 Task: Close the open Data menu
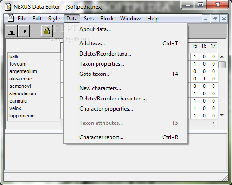point(72,18)
